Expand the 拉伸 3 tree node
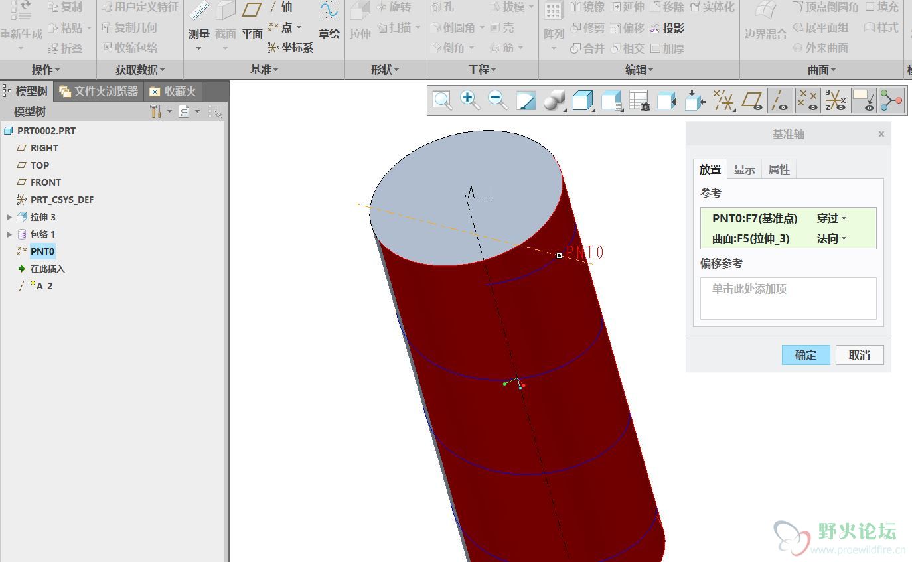 click(9, 217)
